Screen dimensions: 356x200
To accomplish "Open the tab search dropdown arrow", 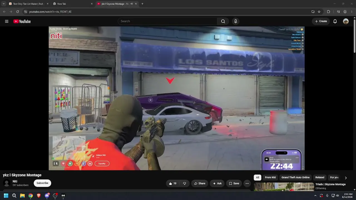I will (x=4, y=4).
